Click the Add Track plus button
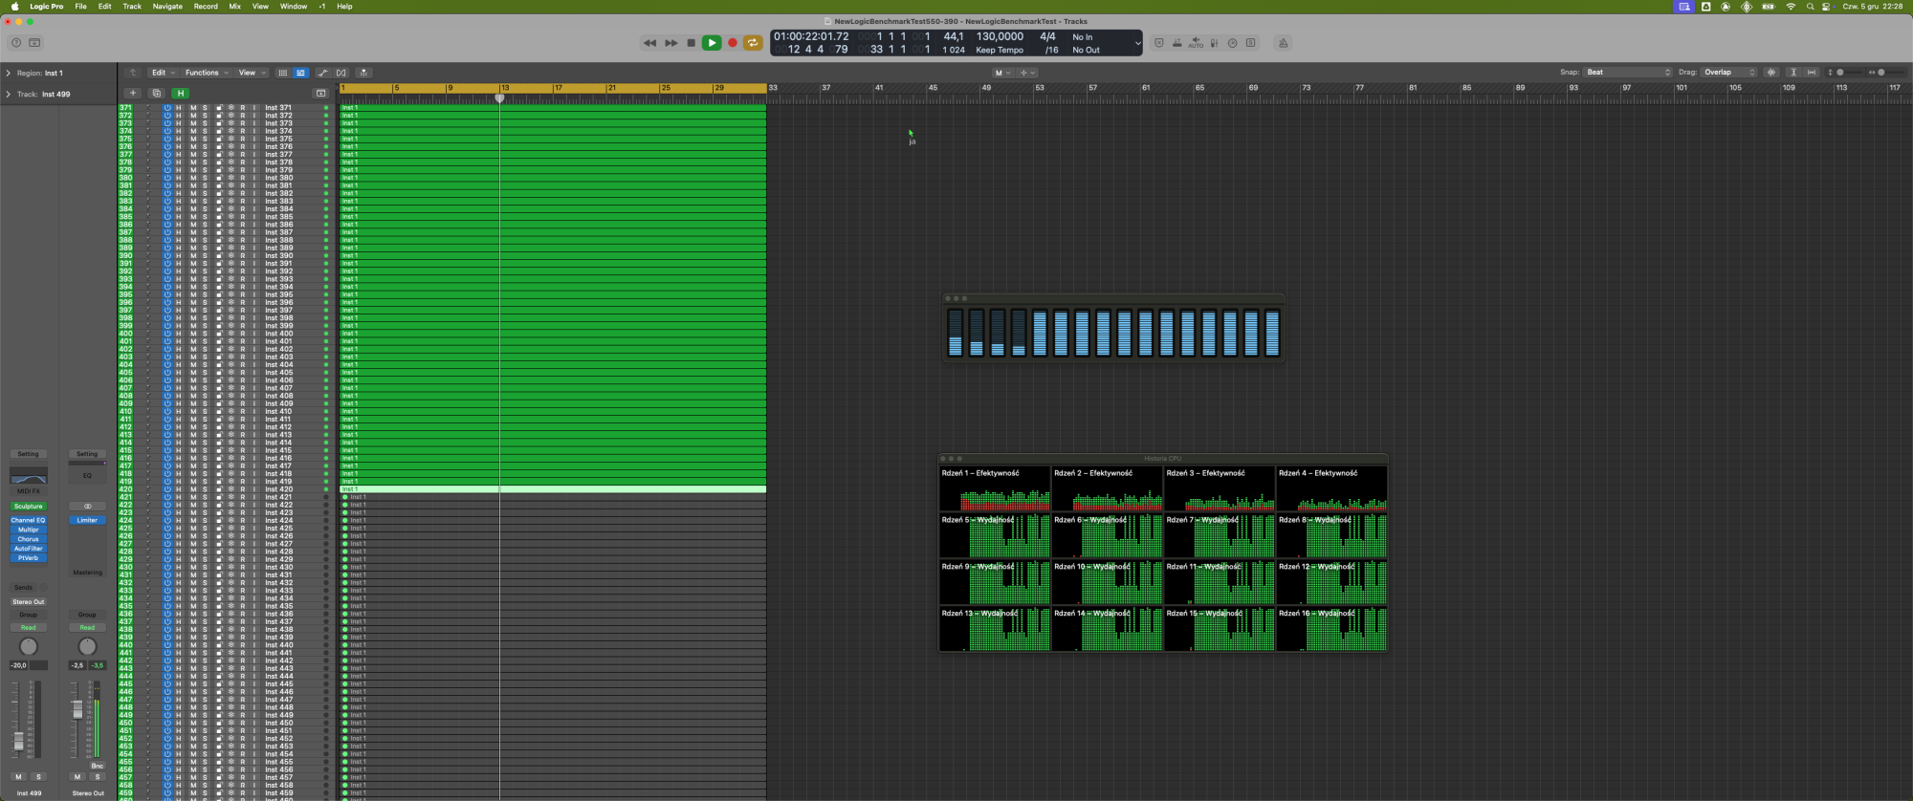1913x801 pixels. 133,93
